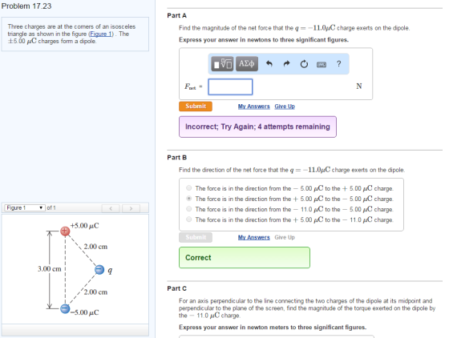Open the math templates tool
The width and height of the screenshot is (449, 338).
click(222, 63)
